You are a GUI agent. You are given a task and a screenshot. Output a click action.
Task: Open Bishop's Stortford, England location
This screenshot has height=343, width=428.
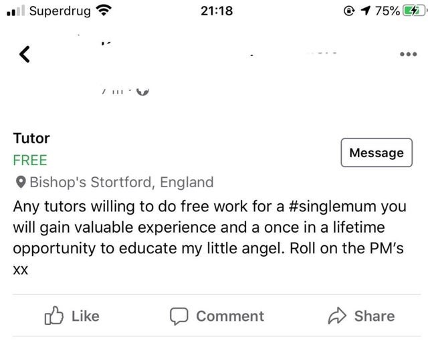[x=122, y=183]
